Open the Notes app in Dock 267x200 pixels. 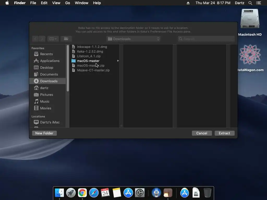(x=117, y=193)
